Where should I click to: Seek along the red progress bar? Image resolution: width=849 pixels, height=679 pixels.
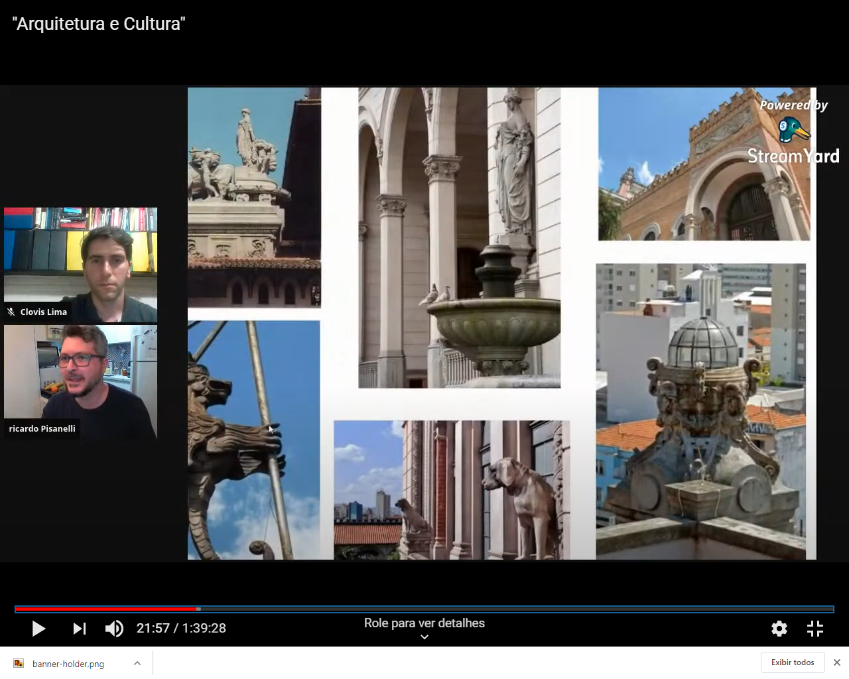coord(424,609)
